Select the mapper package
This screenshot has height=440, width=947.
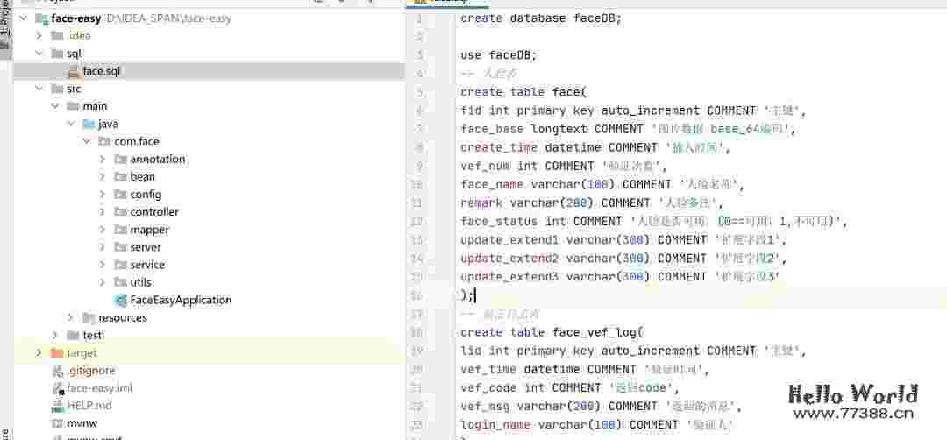tap(149, 230)
